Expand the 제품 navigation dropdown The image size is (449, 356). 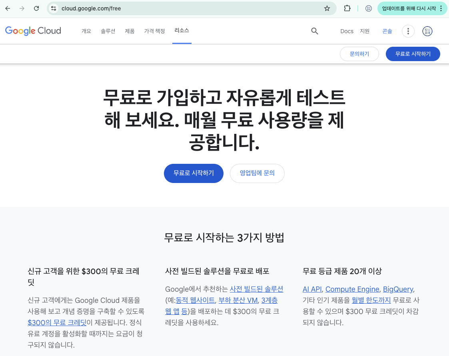coord(130,31)
